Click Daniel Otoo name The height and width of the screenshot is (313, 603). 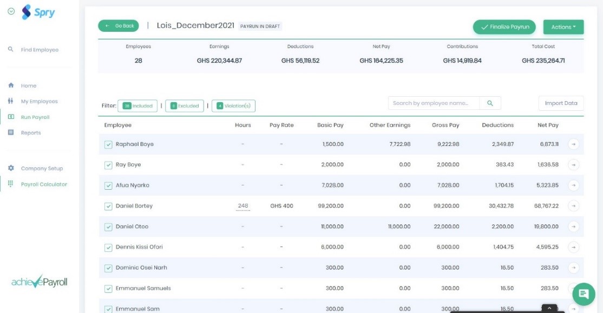pos(132,227)
